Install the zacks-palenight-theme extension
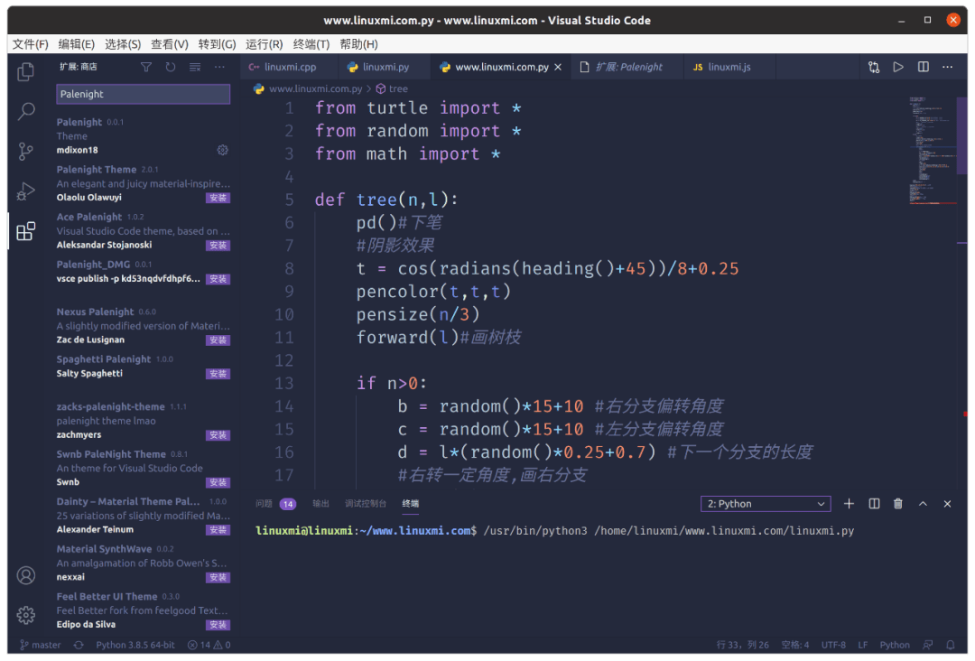The width and height of the screenshot is (975, 661). 218,435
